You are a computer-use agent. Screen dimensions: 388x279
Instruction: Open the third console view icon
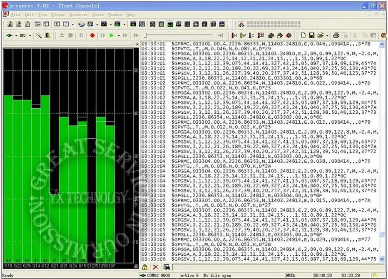(27, 24)
